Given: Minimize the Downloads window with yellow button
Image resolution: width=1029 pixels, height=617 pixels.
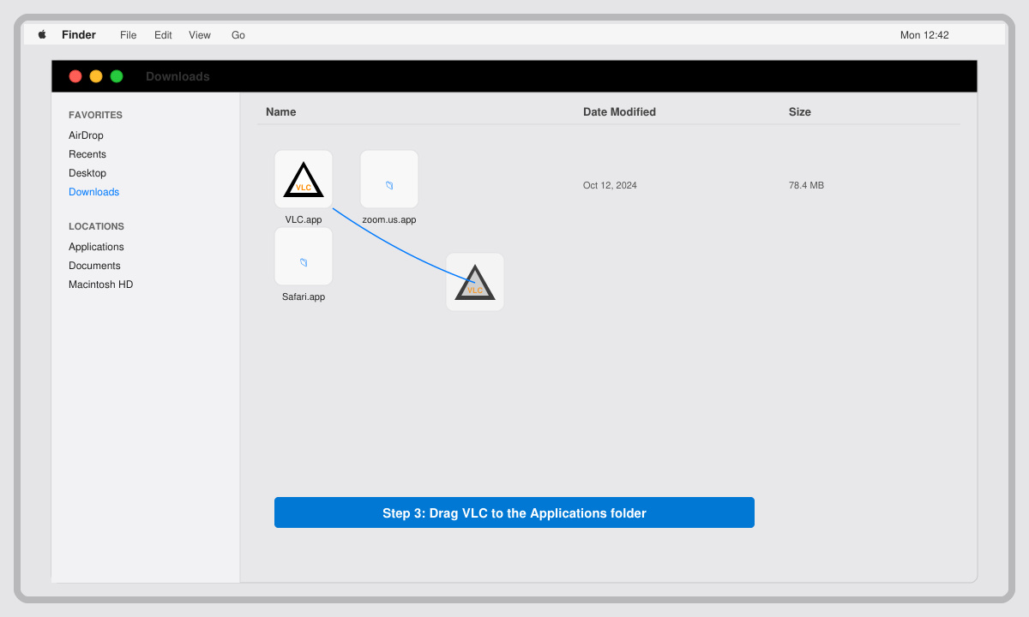Looking at the screenshot, I should coord(96,76).
